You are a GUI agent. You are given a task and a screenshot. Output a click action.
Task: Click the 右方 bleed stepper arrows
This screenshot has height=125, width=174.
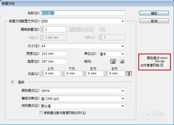pyautogui.click(x=107, y=74)
